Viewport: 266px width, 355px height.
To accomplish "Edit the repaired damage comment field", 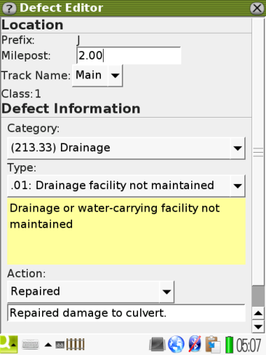I will pyautogui.click(x=126, y=313).
